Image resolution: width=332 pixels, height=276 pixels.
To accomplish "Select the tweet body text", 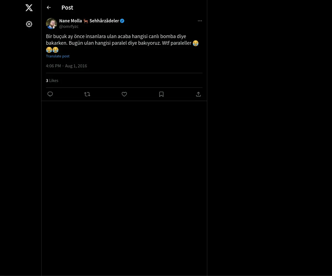I will point(122,43).
